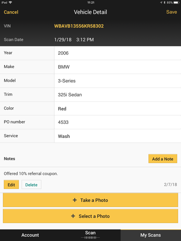Click plus icon beside Select a Photo
The width and height of the screenshot is (181, 241).
tap(73, 216)
